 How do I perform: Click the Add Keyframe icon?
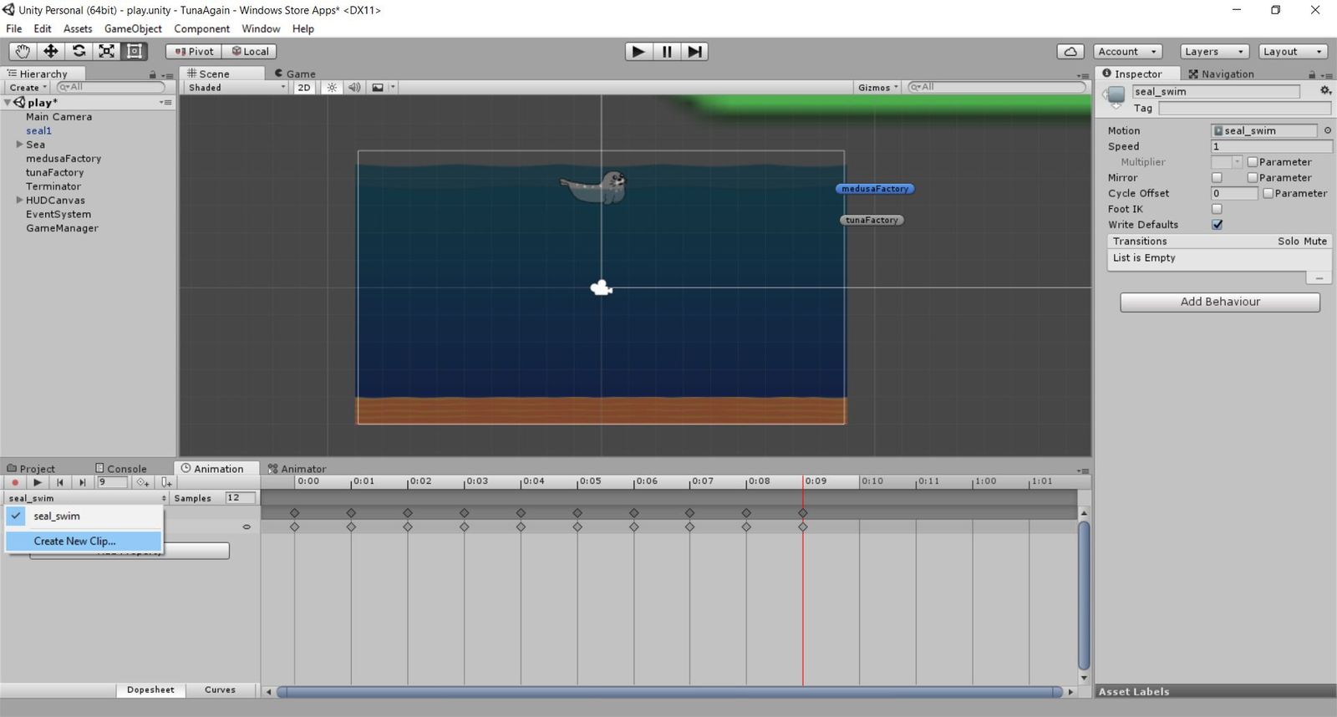click(143, 482)
